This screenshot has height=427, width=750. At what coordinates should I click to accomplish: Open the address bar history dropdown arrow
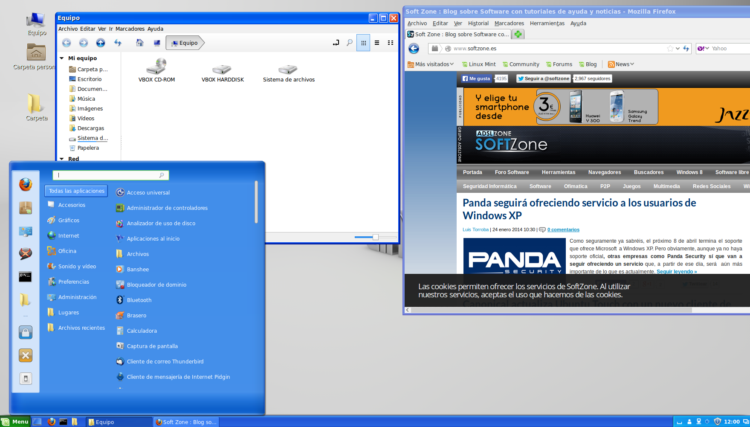click(x=678, y=49)
